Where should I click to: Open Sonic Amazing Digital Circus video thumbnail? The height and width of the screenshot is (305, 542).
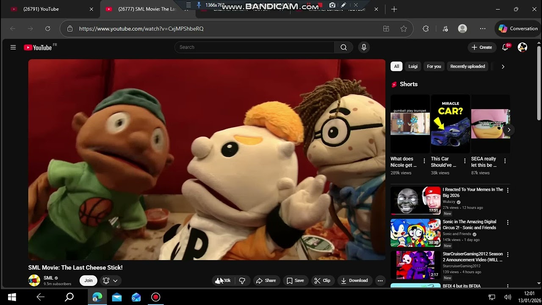[x=415, y=233]
